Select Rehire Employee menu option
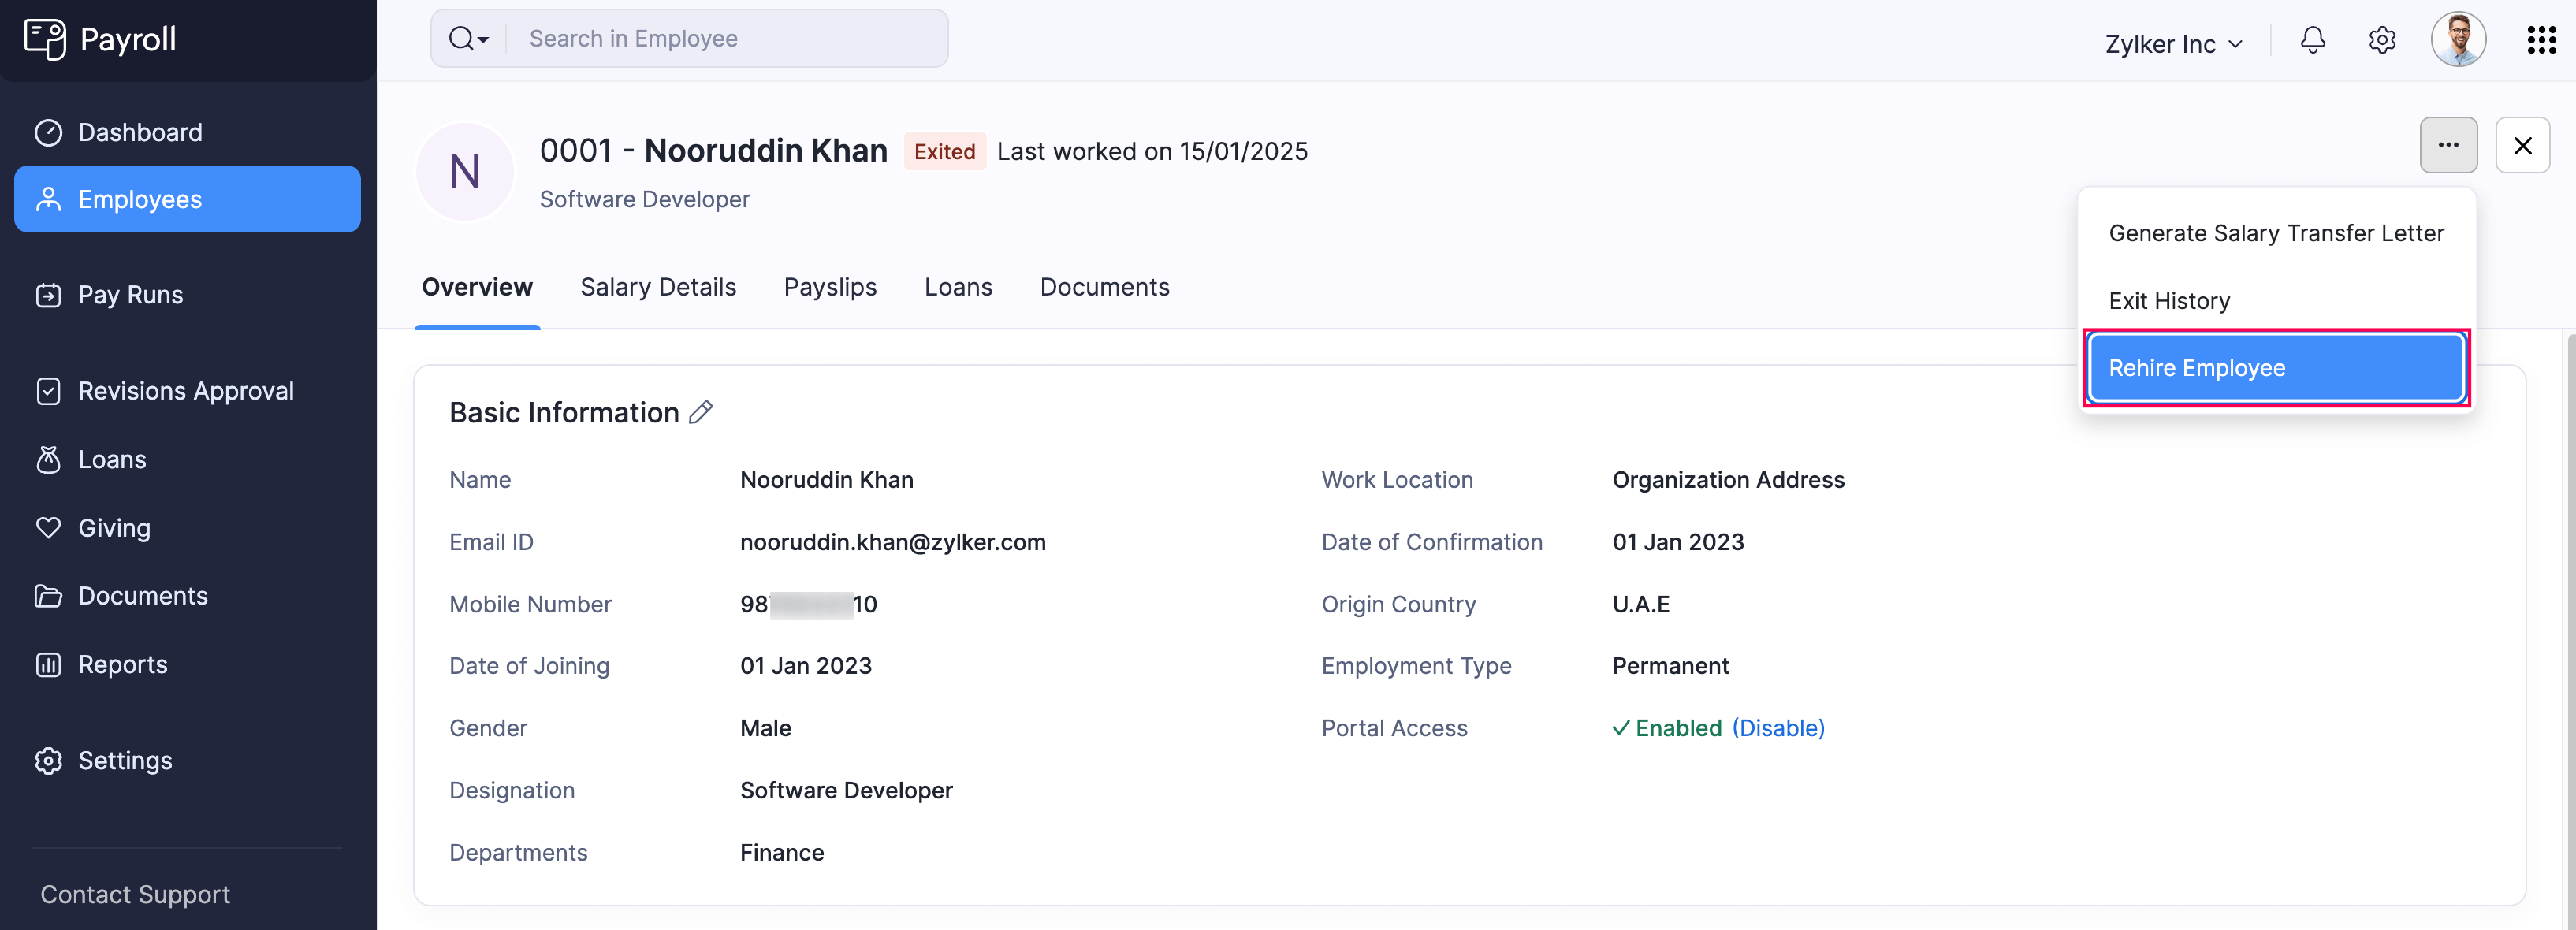The image size is (2576, 930). [2275, 368]
